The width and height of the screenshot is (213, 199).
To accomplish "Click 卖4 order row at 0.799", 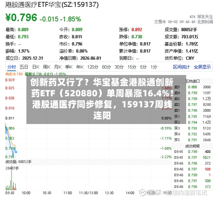I will click(193, 93).
